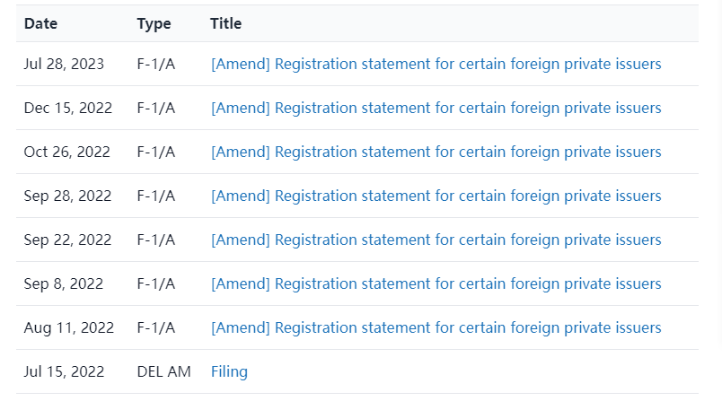722x401 pixels.
Task: Open the Sep 28, 2022 amended filing link
Action: click(436, 196)
